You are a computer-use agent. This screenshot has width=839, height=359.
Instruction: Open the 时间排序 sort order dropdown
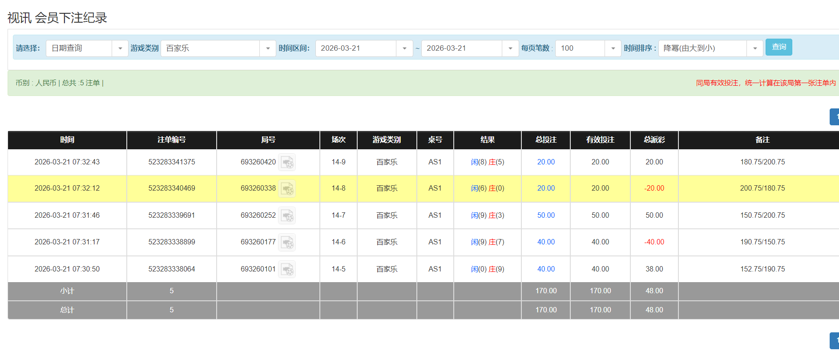[755, 48]
